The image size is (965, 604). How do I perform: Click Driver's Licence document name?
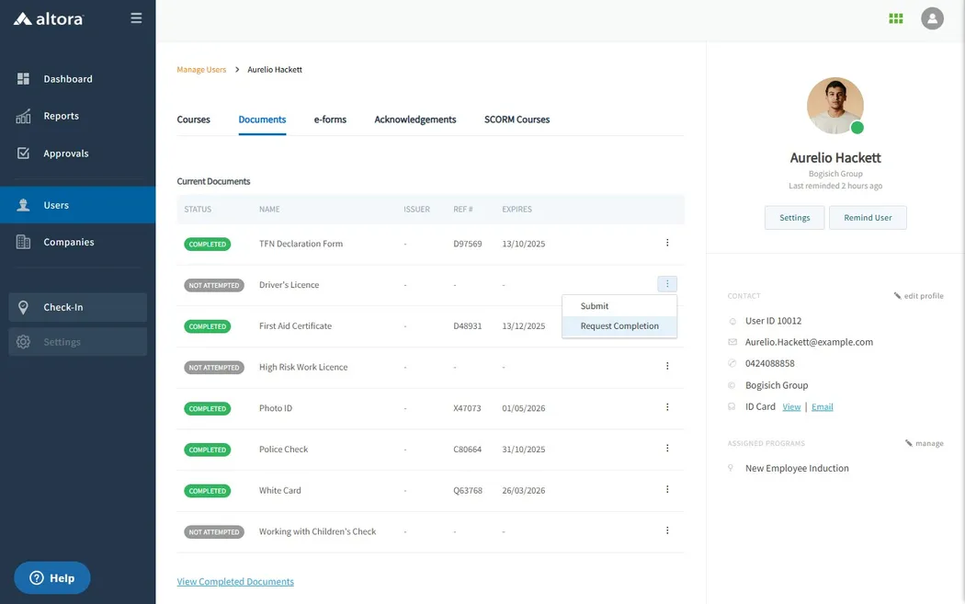pyautogui.click(x=289, y=284)
